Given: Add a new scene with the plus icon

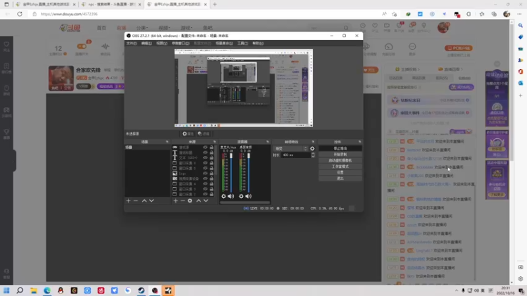Looking at the screenshot, I should [128, 201].
